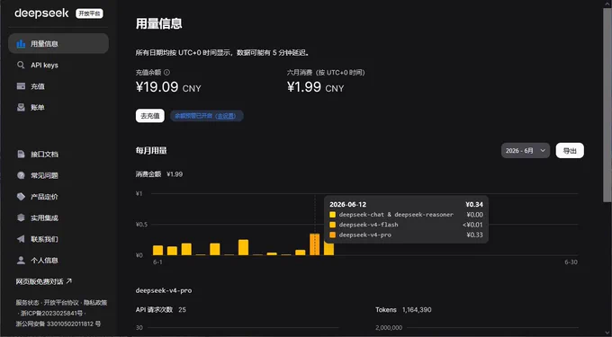The height and width of the screenshot is (337, 612).
Task: Click the 导出 export button
Action: (570, 150)
